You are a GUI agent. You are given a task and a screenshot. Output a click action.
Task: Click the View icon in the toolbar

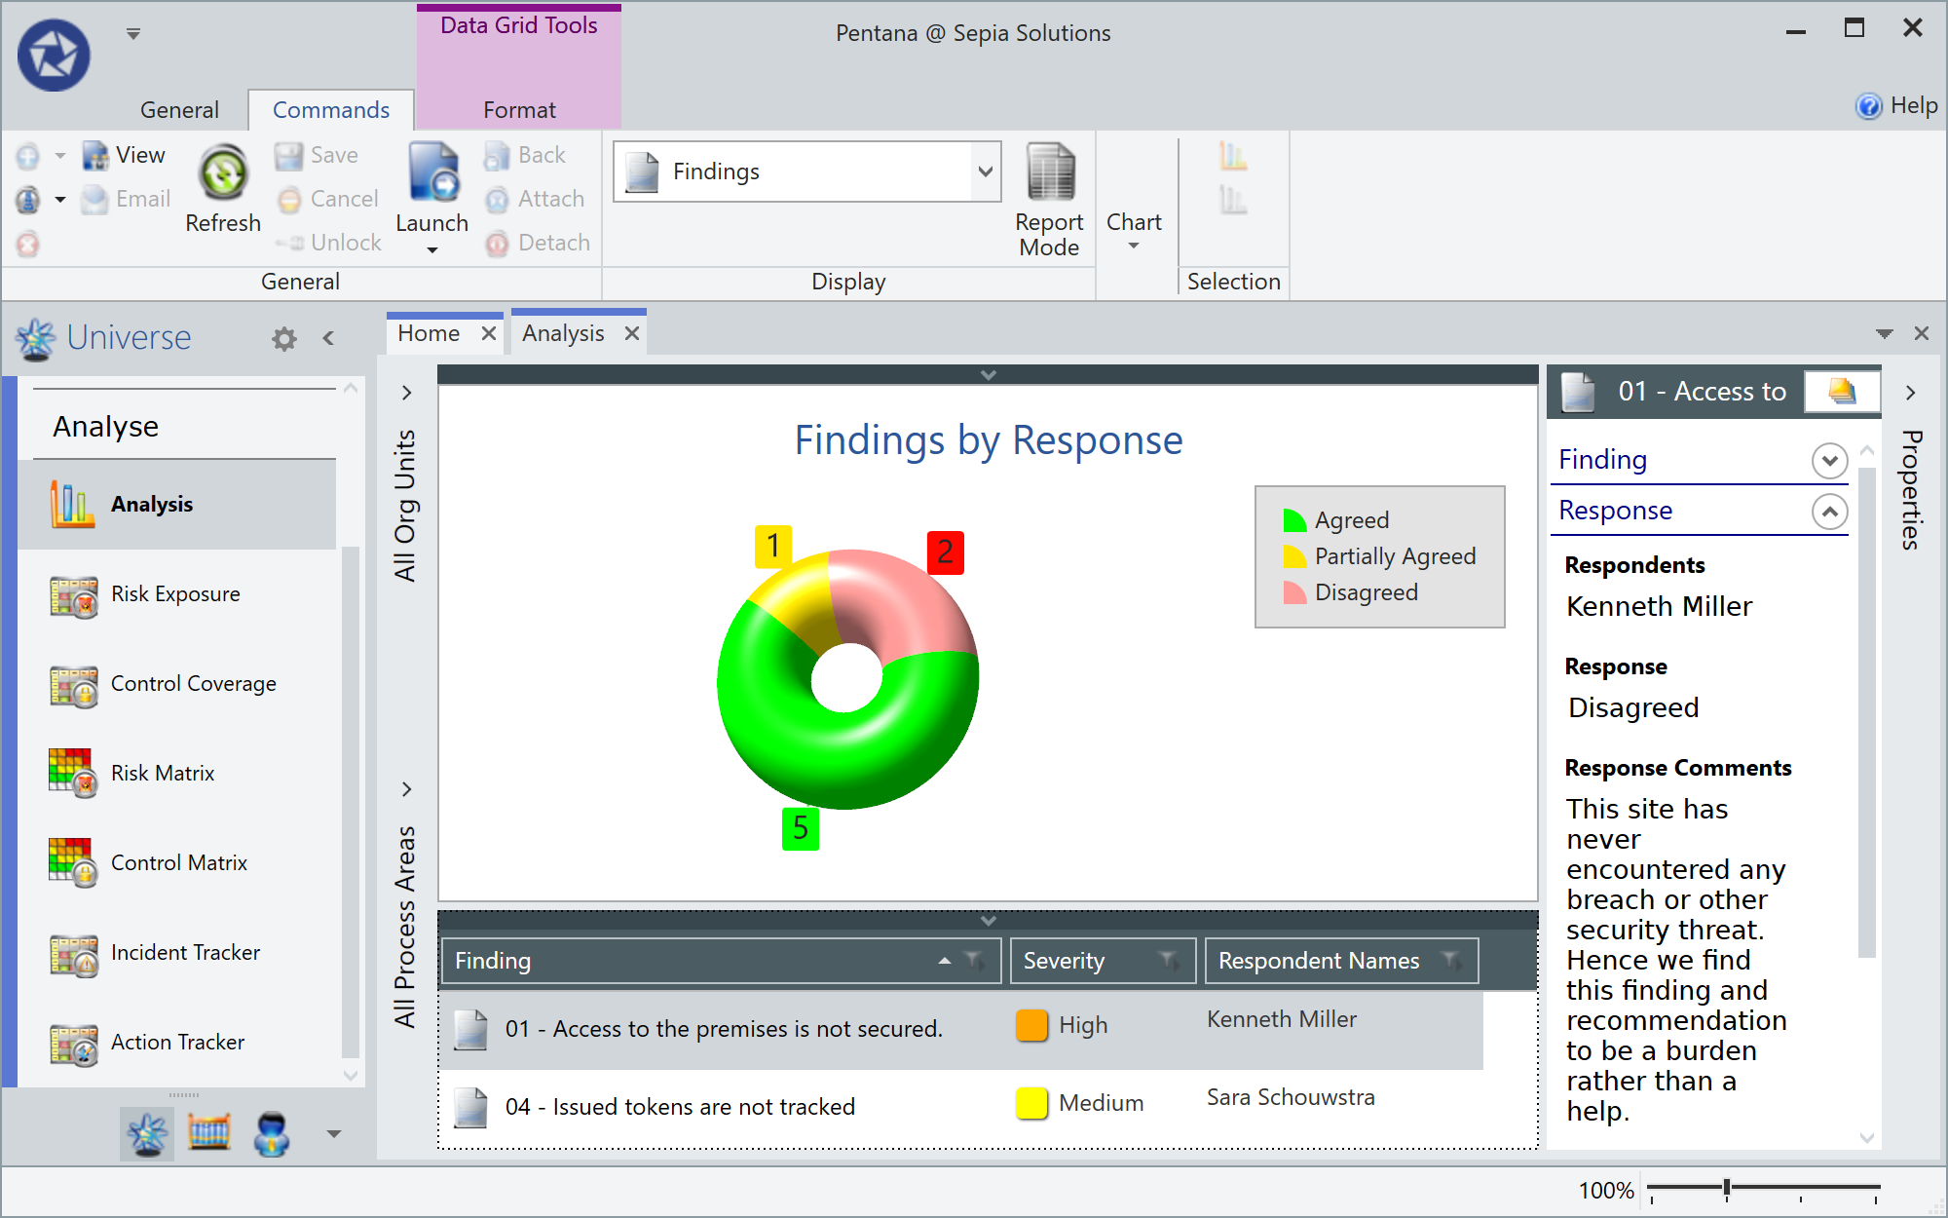coord(94,154)
